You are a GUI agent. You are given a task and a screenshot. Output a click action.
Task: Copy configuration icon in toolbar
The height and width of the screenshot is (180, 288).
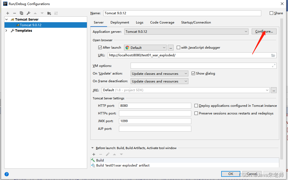point(21,13)
